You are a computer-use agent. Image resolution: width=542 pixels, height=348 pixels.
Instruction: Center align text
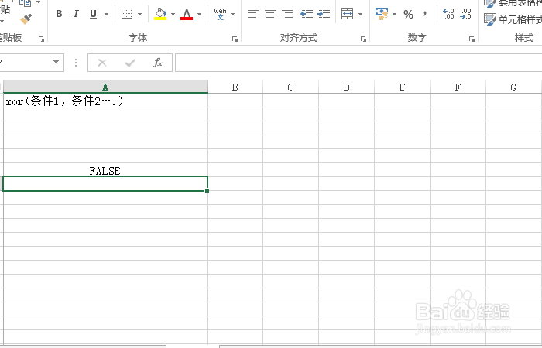coord(270,14)
